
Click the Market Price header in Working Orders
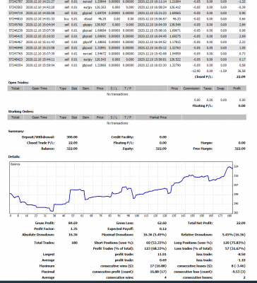click(158, 117)
